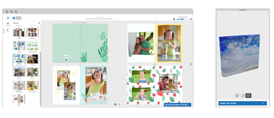The image size is (274, 118).
Task: Choose the Pastel Simple theme
Action: (x=32, y=47)
